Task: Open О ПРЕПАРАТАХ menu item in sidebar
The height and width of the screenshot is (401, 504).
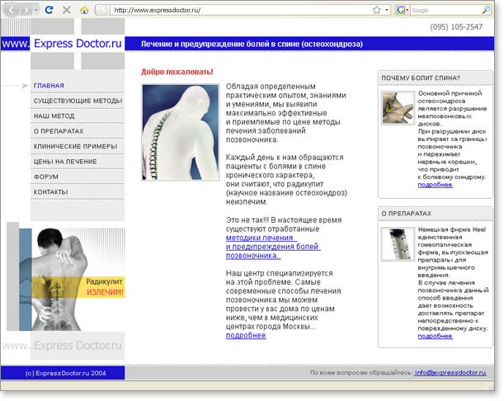Action: (59, 131)
